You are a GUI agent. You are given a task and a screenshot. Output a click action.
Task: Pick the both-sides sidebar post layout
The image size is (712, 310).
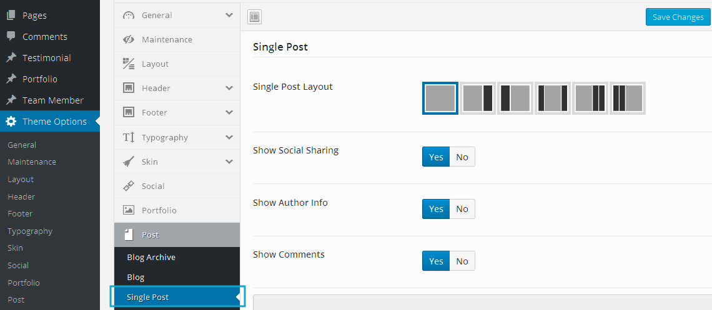pos(553,99)
